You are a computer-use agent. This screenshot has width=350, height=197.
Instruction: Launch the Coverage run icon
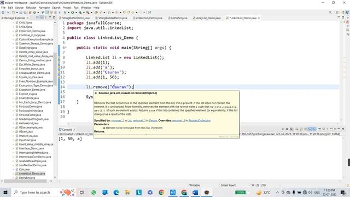click(x=80, y=13)
